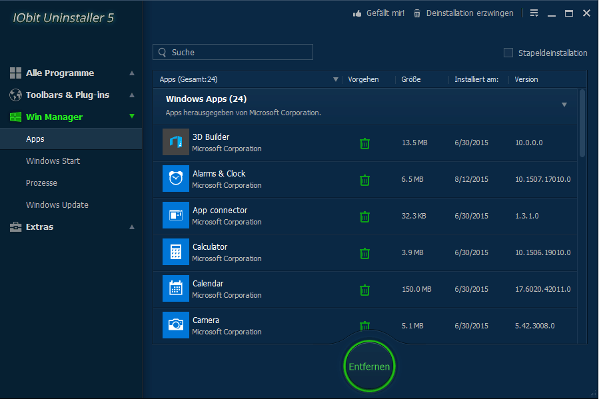Click the IObit Uninstaller 5 title
The image size is (599, 399).
(x=63, y=18)
